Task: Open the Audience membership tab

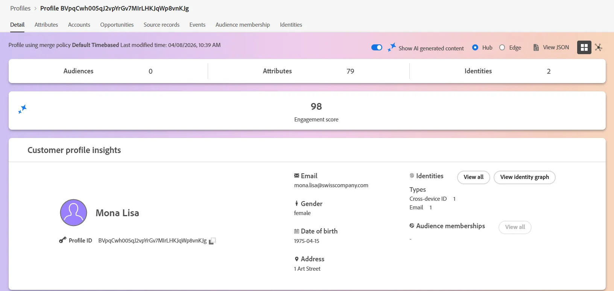Action: tap(243, 25)
